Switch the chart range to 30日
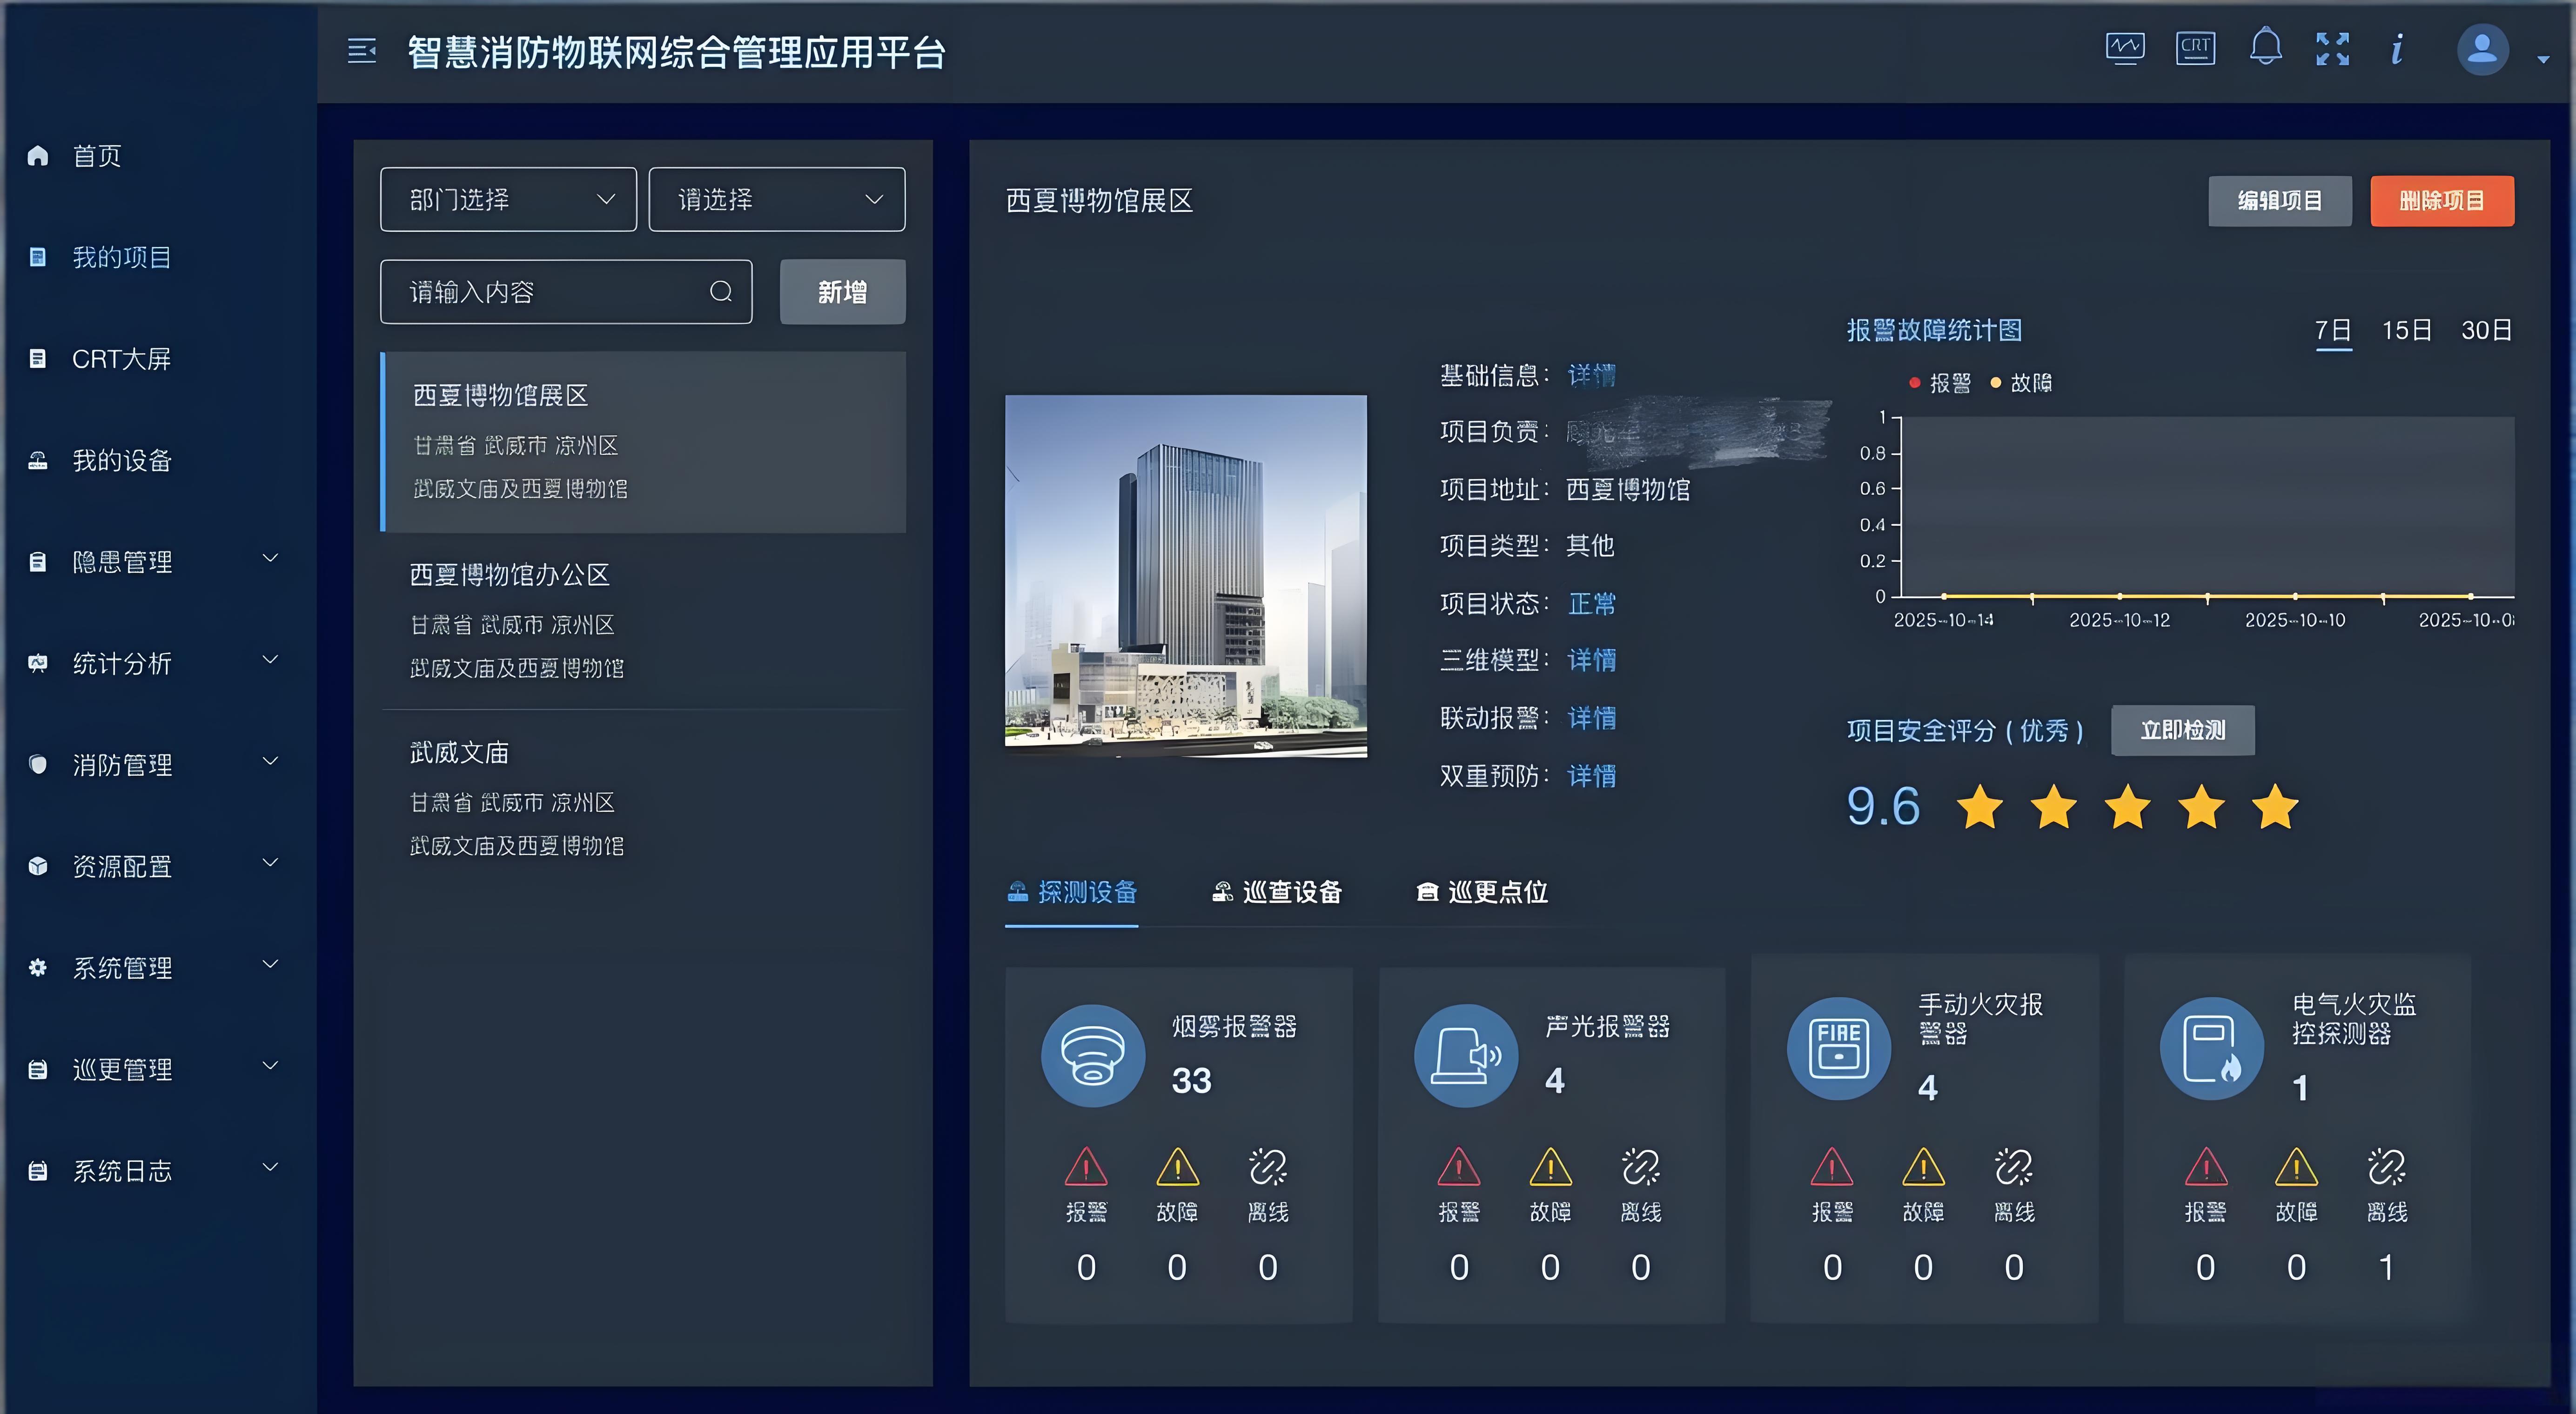The image size is (2576, 1414). pos(2486,331)
